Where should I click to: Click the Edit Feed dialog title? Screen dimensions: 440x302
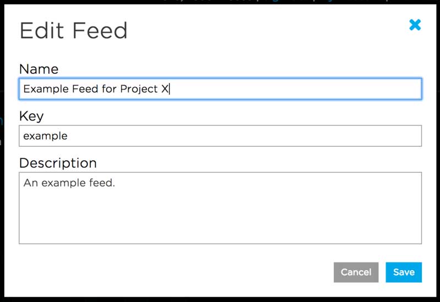73,30
